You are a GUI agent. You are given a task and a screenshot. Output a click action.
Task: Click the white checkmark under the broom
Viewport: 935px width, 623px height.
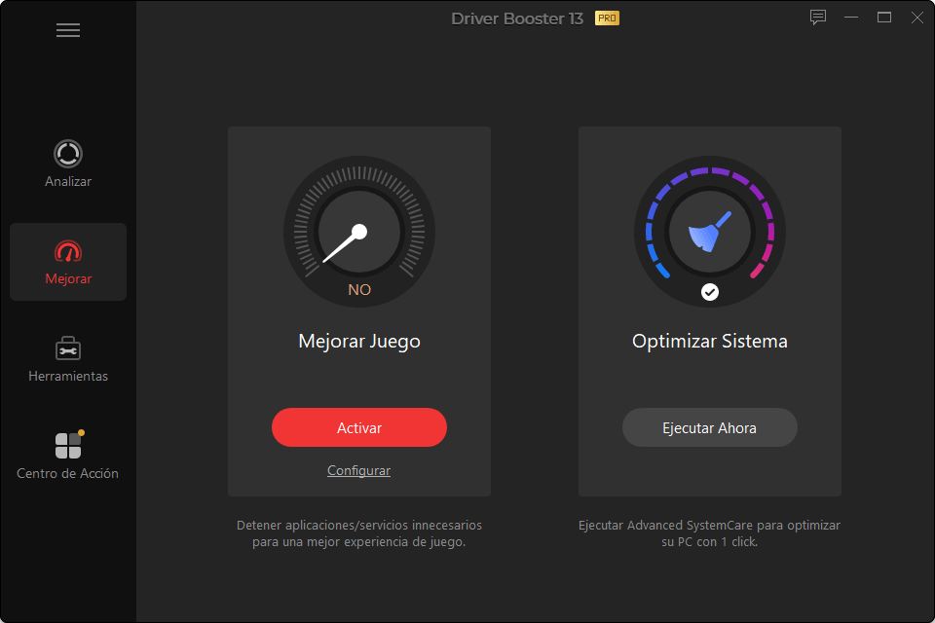coord(710,291)
